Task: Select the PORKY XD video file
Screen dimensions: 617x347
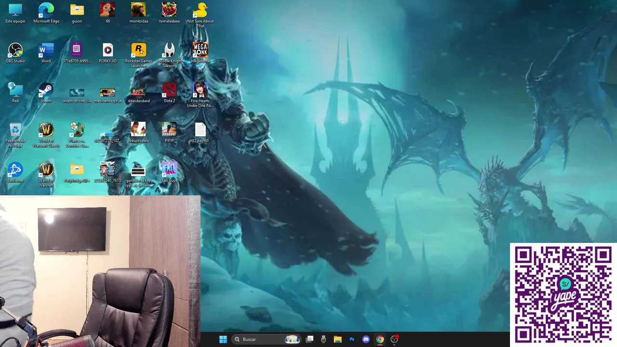Action: click(107, 53)
